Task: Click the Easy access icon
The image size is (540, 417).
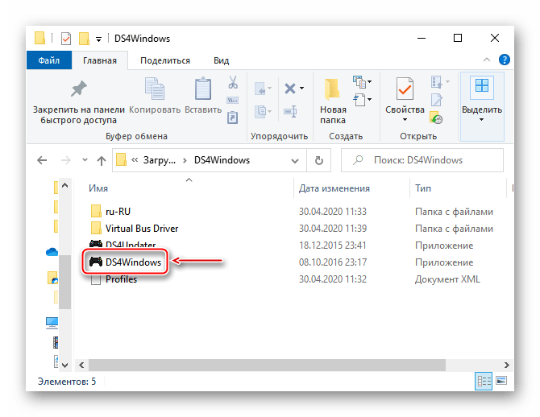Action: [x=359, y=100]
